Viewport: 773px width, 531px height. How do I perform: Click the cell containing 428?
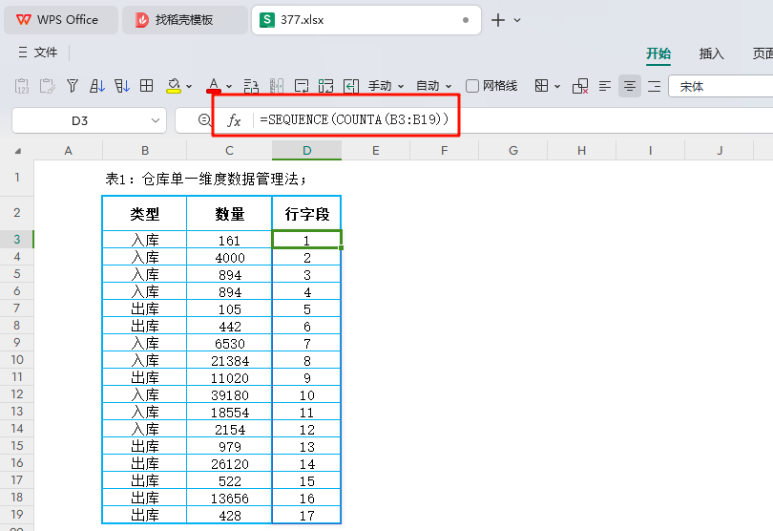click(x=230, y=515)
